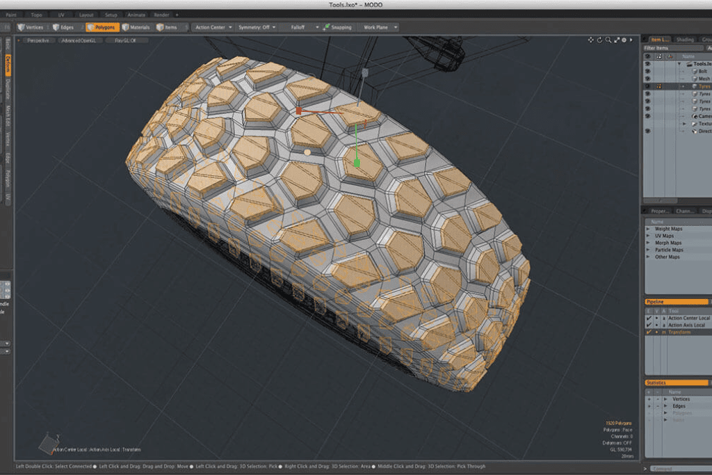Click the green Y-axis transform handle

357,163
